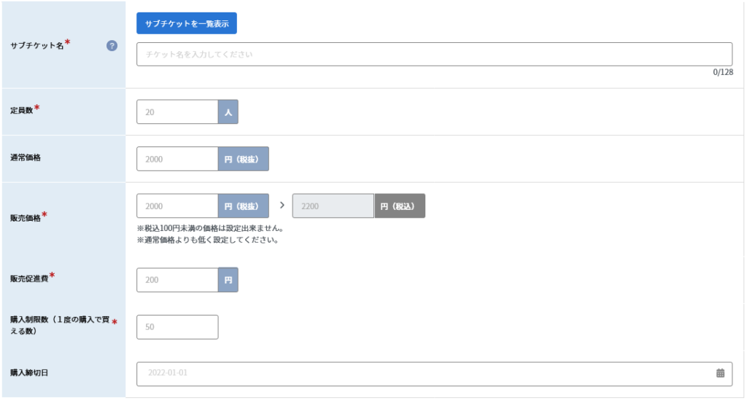The image size is (747, 400).
Task: Click 円(税込) gray badge in 販売価格
Action: 400,206
